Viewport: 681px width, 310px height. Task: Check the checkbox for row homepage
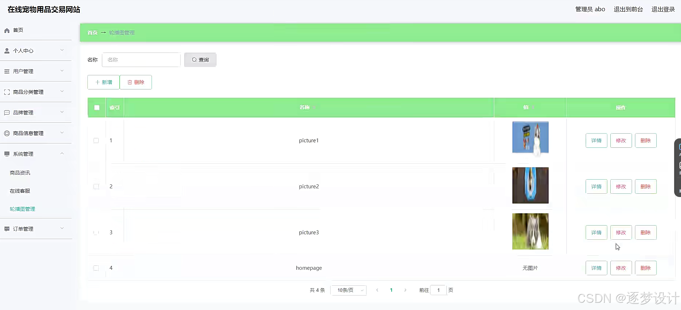pos(96,268)
